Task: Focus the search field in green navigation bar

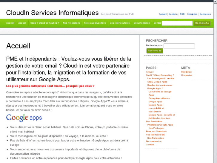Action: click(x=177, y=23)
